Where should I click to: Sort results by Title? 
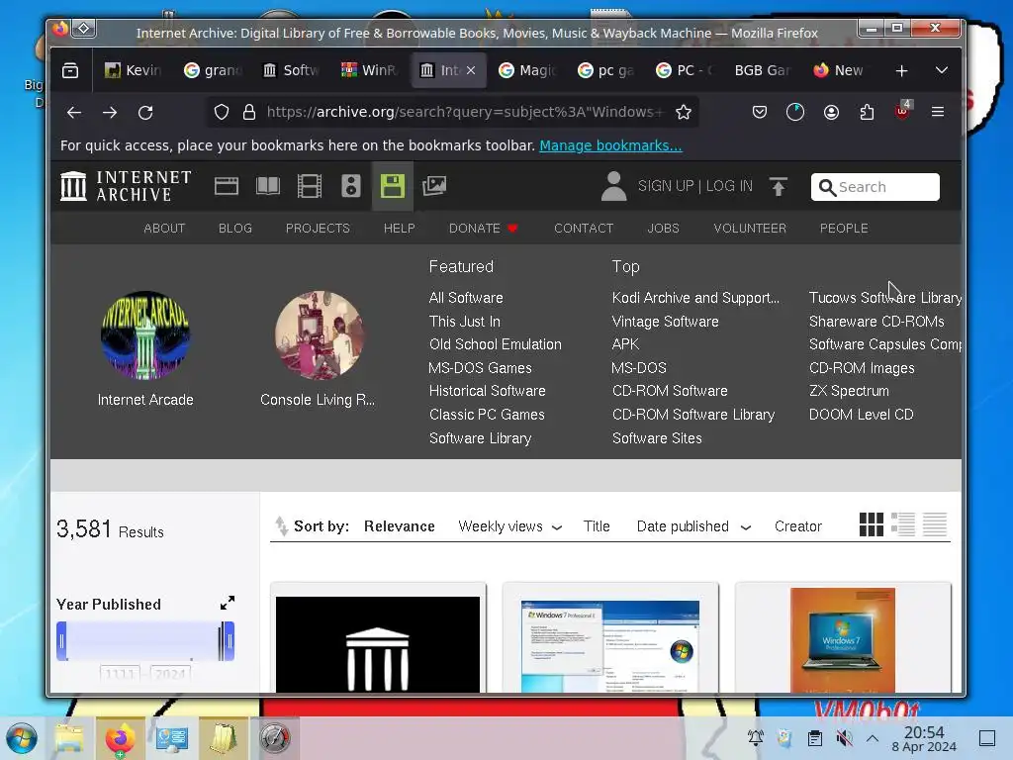coord(597,526)
